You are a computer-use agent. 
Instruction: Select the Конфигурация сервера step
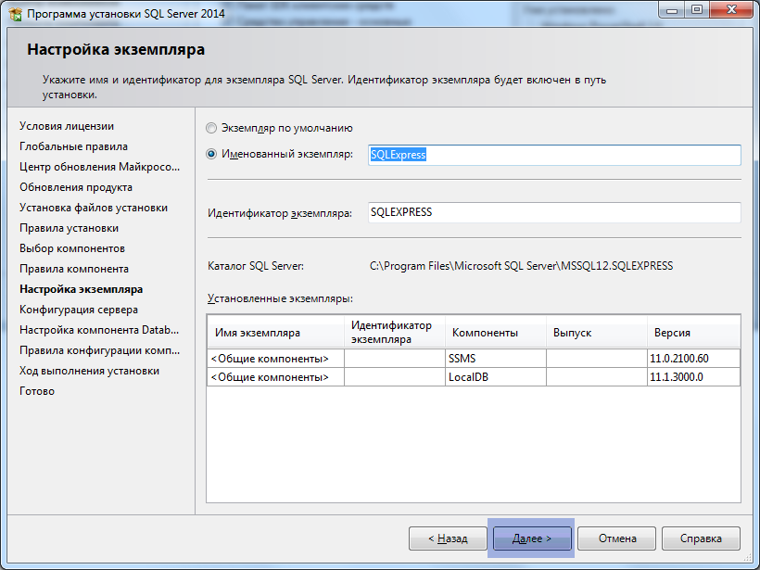tap(79, 310)
